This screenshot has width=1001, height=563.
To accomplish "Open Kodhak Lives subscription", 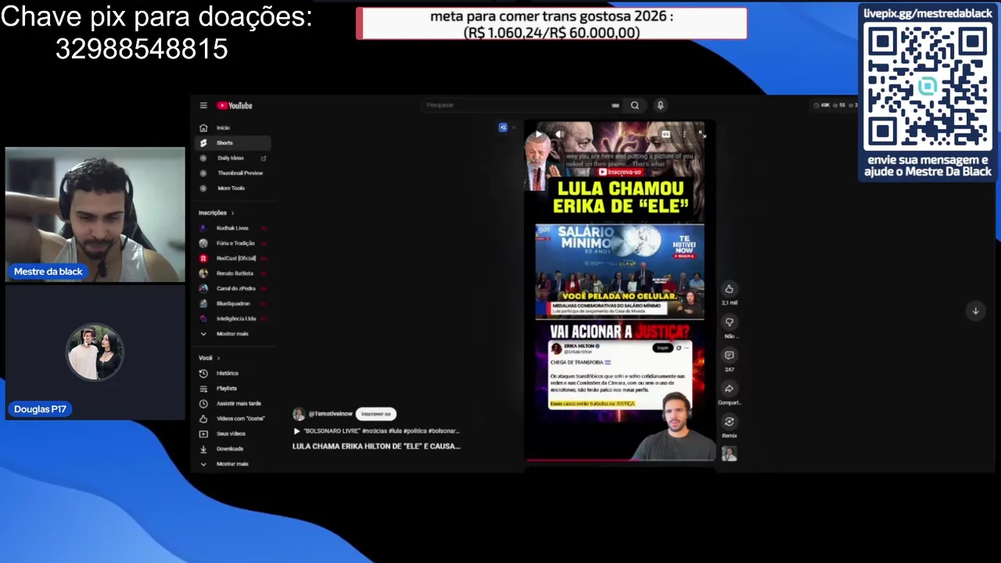I will click(x=232, y=228).
